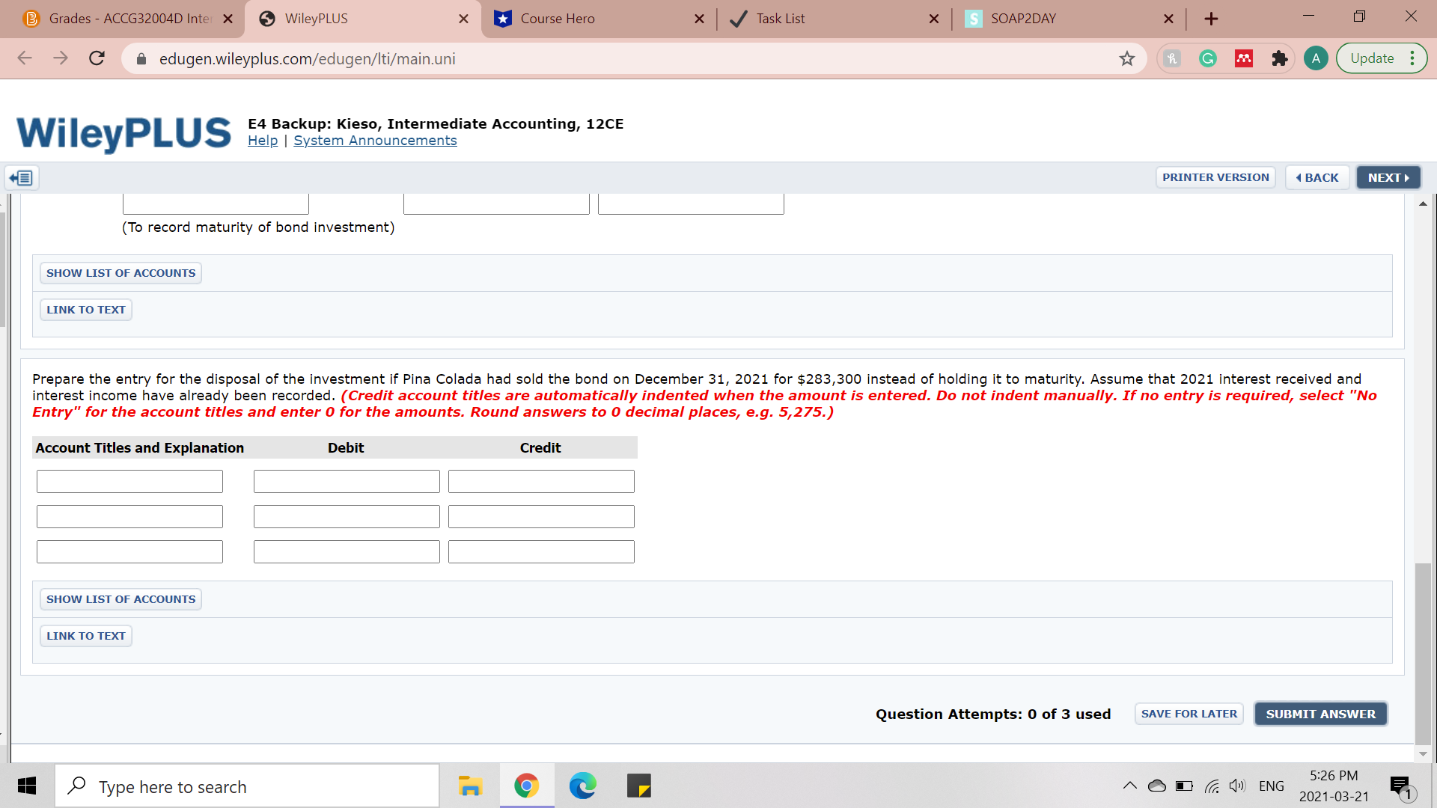
Task: Open File Explorer from the taskbar
Action: (470, 786)
